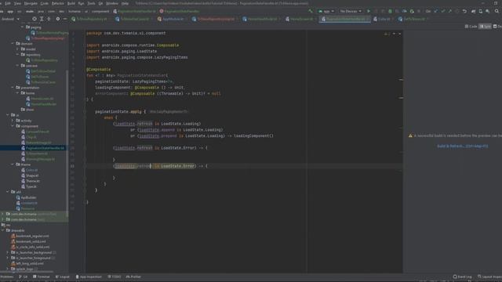Expand ic_launcher_background entry
The width and height of the screenshot is (502, 282).
7,252
